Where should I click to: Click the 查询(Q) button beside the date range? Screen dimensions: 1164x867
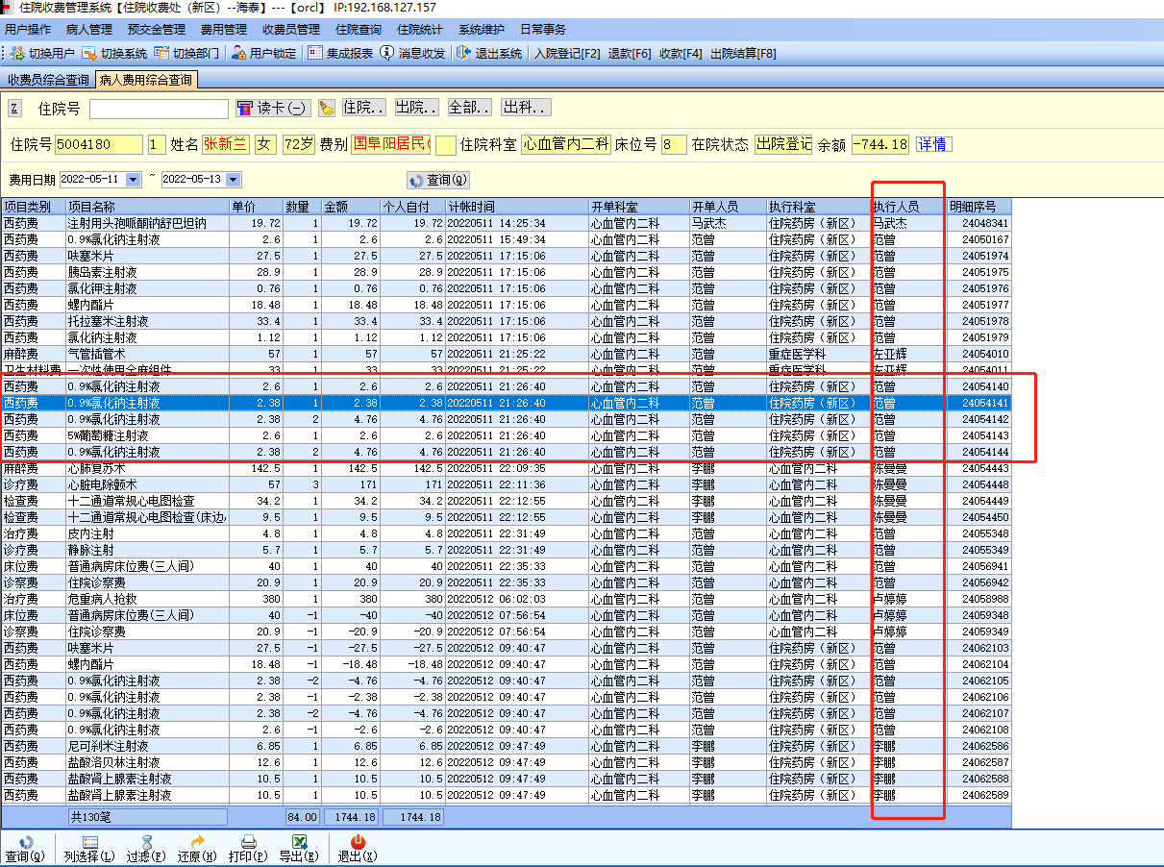[x=438, y=180]
